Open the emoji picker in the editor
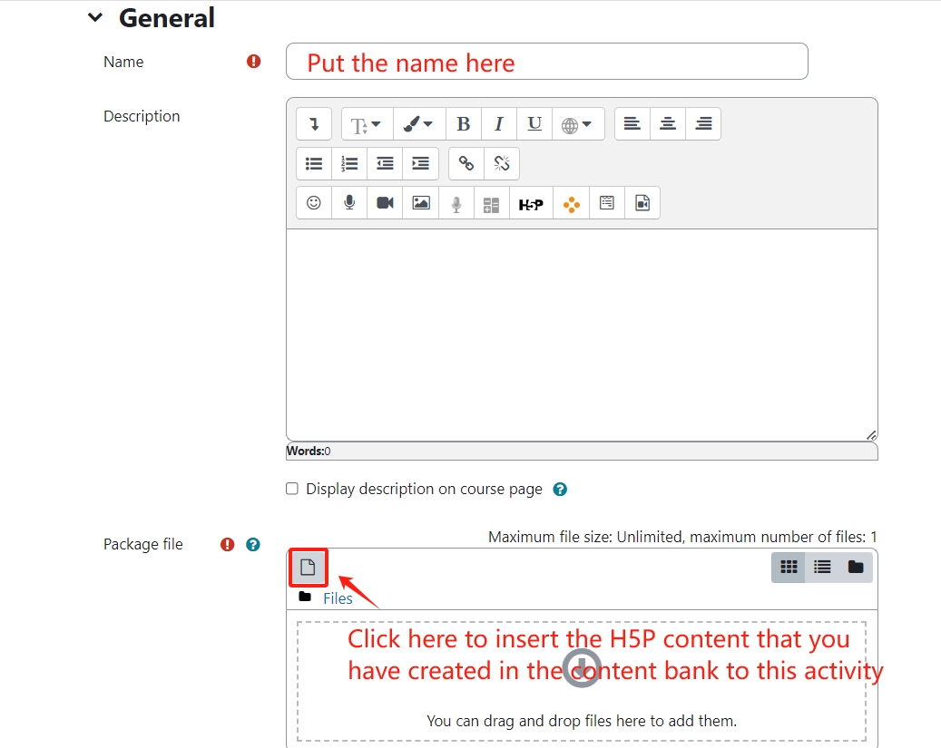 click(x=313, y=202)
